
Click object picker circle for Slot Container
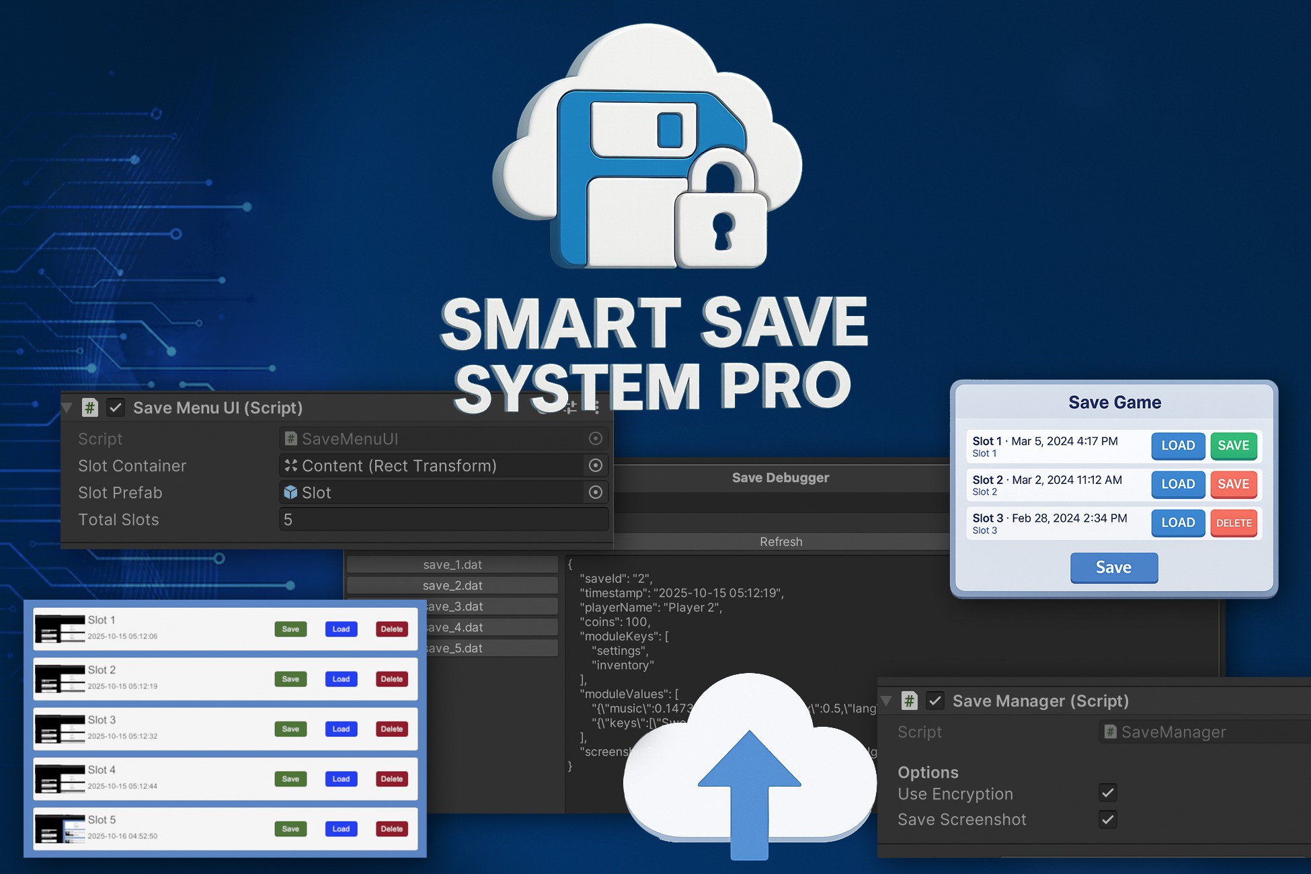[x=595, y=465]
